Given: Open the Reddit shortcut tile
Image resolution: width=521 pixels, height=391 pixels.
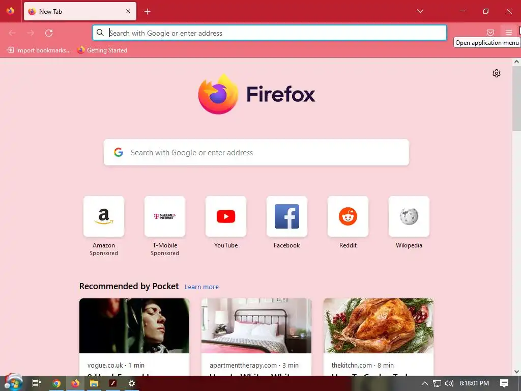Looking at the screenshot, I should (x=348, y=216).
